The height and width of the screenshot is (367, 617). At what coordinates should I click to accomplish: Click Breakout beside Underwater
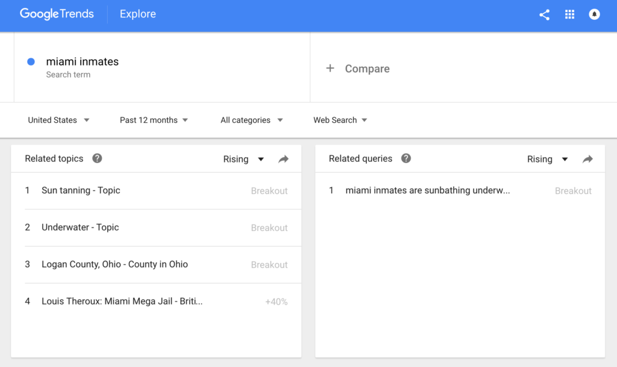click(269, 228)
